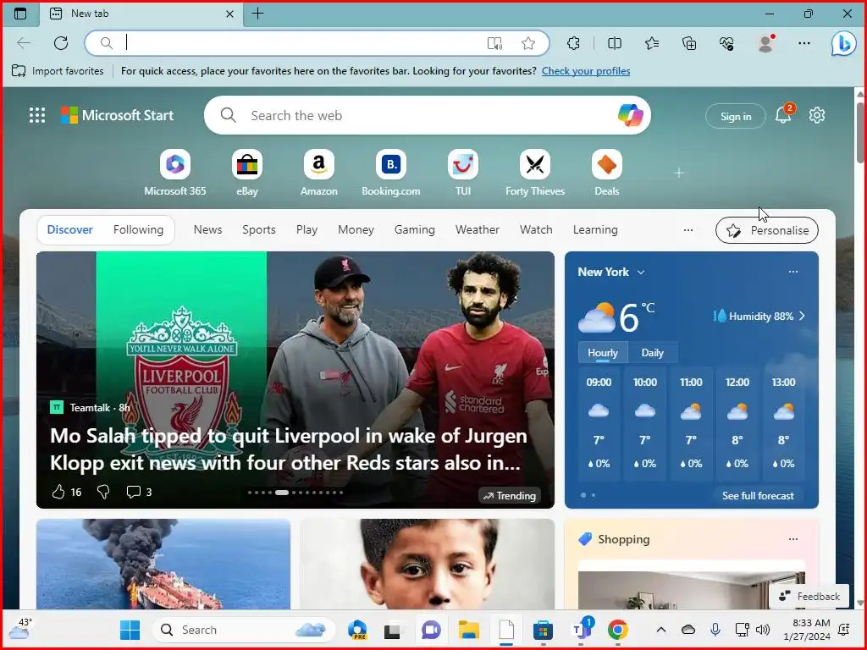
Task: Click Check your profiles link
Action: [586, 71]
